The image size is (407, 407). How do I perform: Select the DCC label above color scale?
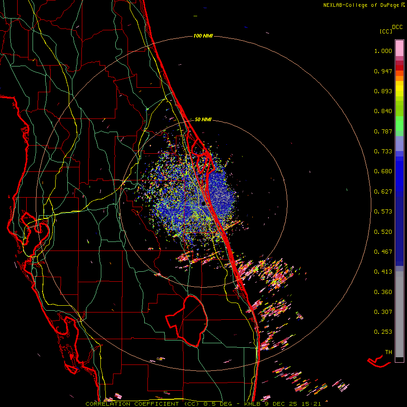click(x=398, y=27)
